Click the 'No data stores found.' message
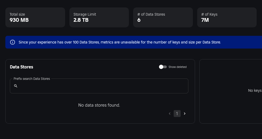This screenshot has height=139, width=262. [99, 105]
